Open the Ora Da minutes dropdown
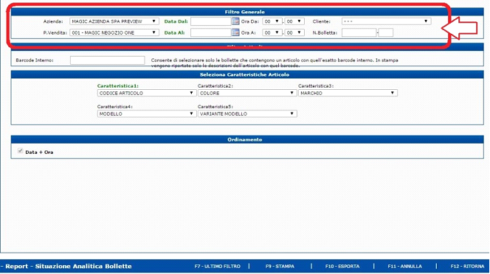The width and height of the screenshot is (490, 274). [x=294, y=21]
